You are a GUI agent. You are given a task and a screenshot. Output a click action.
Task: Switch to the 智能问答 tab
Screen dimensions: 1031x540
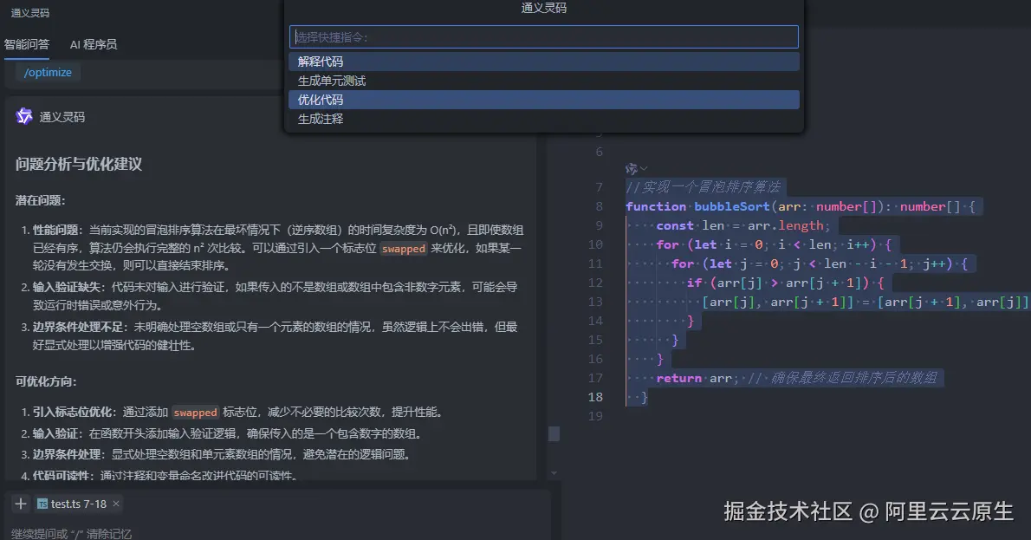(x=27, y=44)
